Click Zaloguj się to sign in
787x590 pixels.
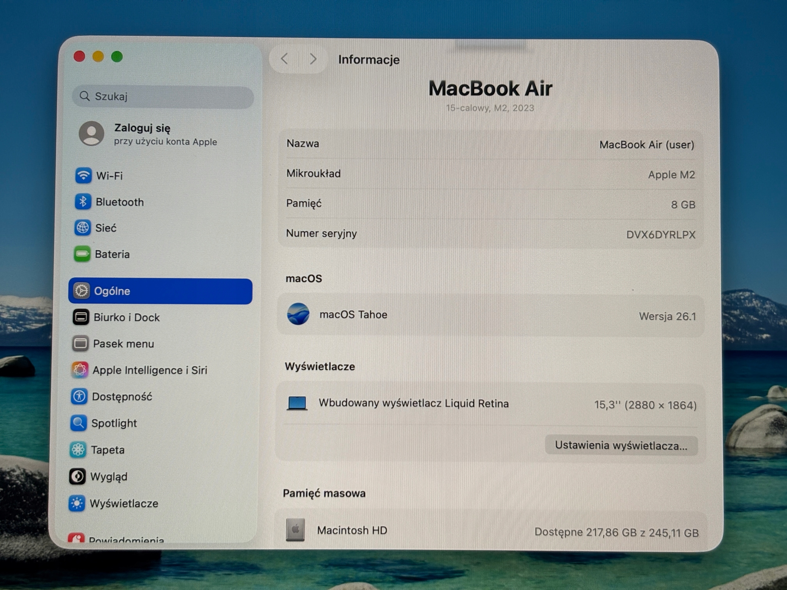[142, 128]
